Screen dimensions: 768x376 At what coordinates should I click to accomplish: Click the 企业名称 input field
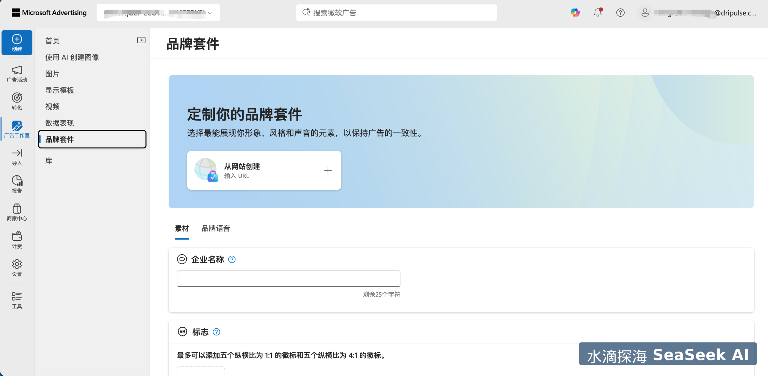point(288,278)
